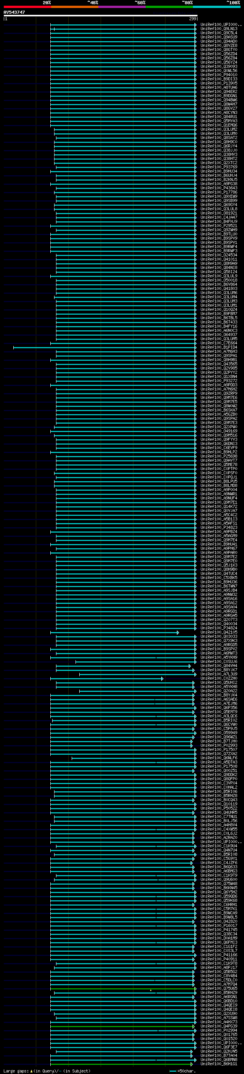Click the shortened alignment bar for UniRef100_Q42105
The image size is (244, 1074).
[115, 632]
